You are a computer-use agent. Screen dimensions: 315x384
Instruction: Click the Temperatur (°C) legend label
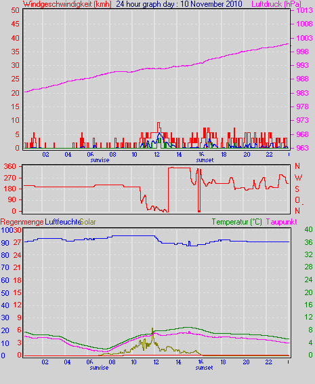click(x=236, y=222)
